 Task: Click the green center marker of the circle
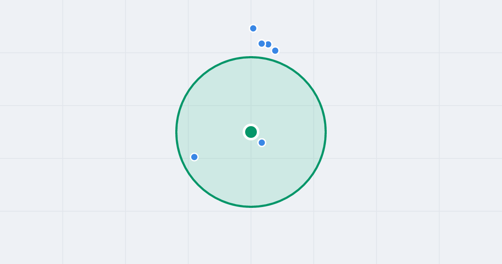click(251, 132)
